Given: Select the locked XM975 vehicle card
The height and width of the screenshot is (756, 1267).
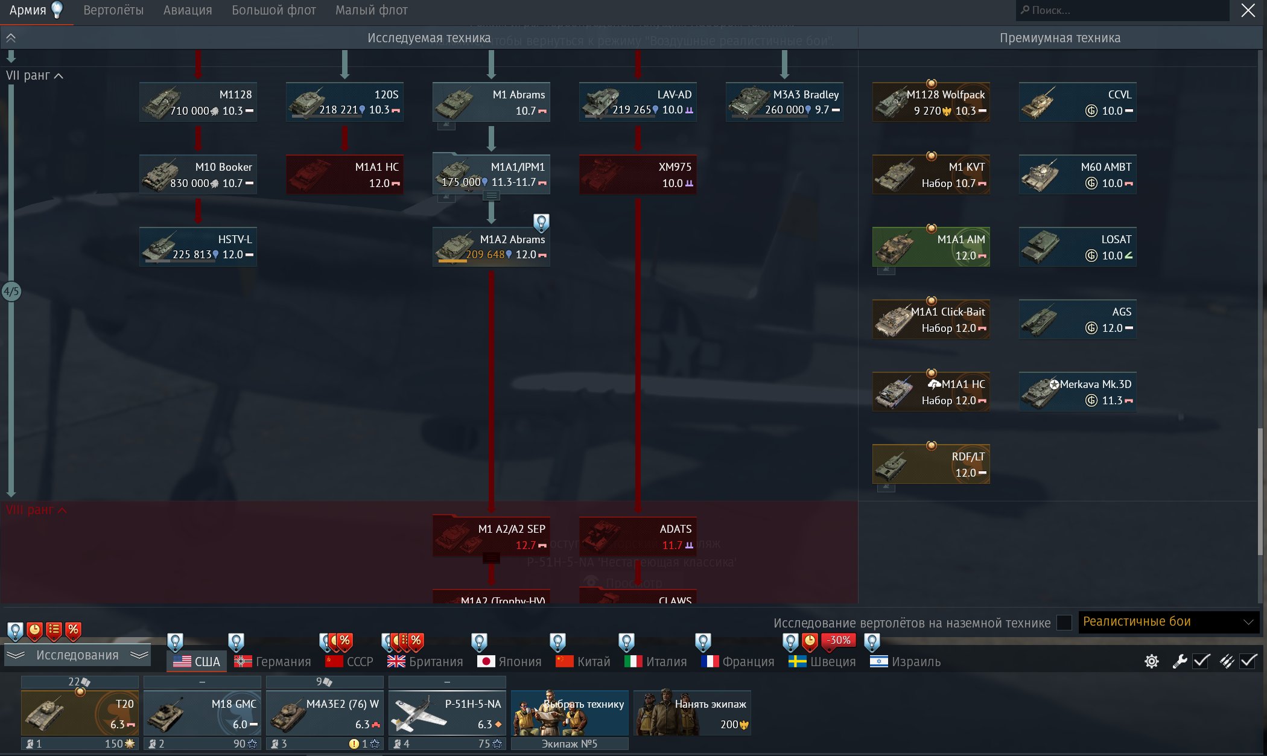Looking at the screenshot, I should [x=638, y=174].
